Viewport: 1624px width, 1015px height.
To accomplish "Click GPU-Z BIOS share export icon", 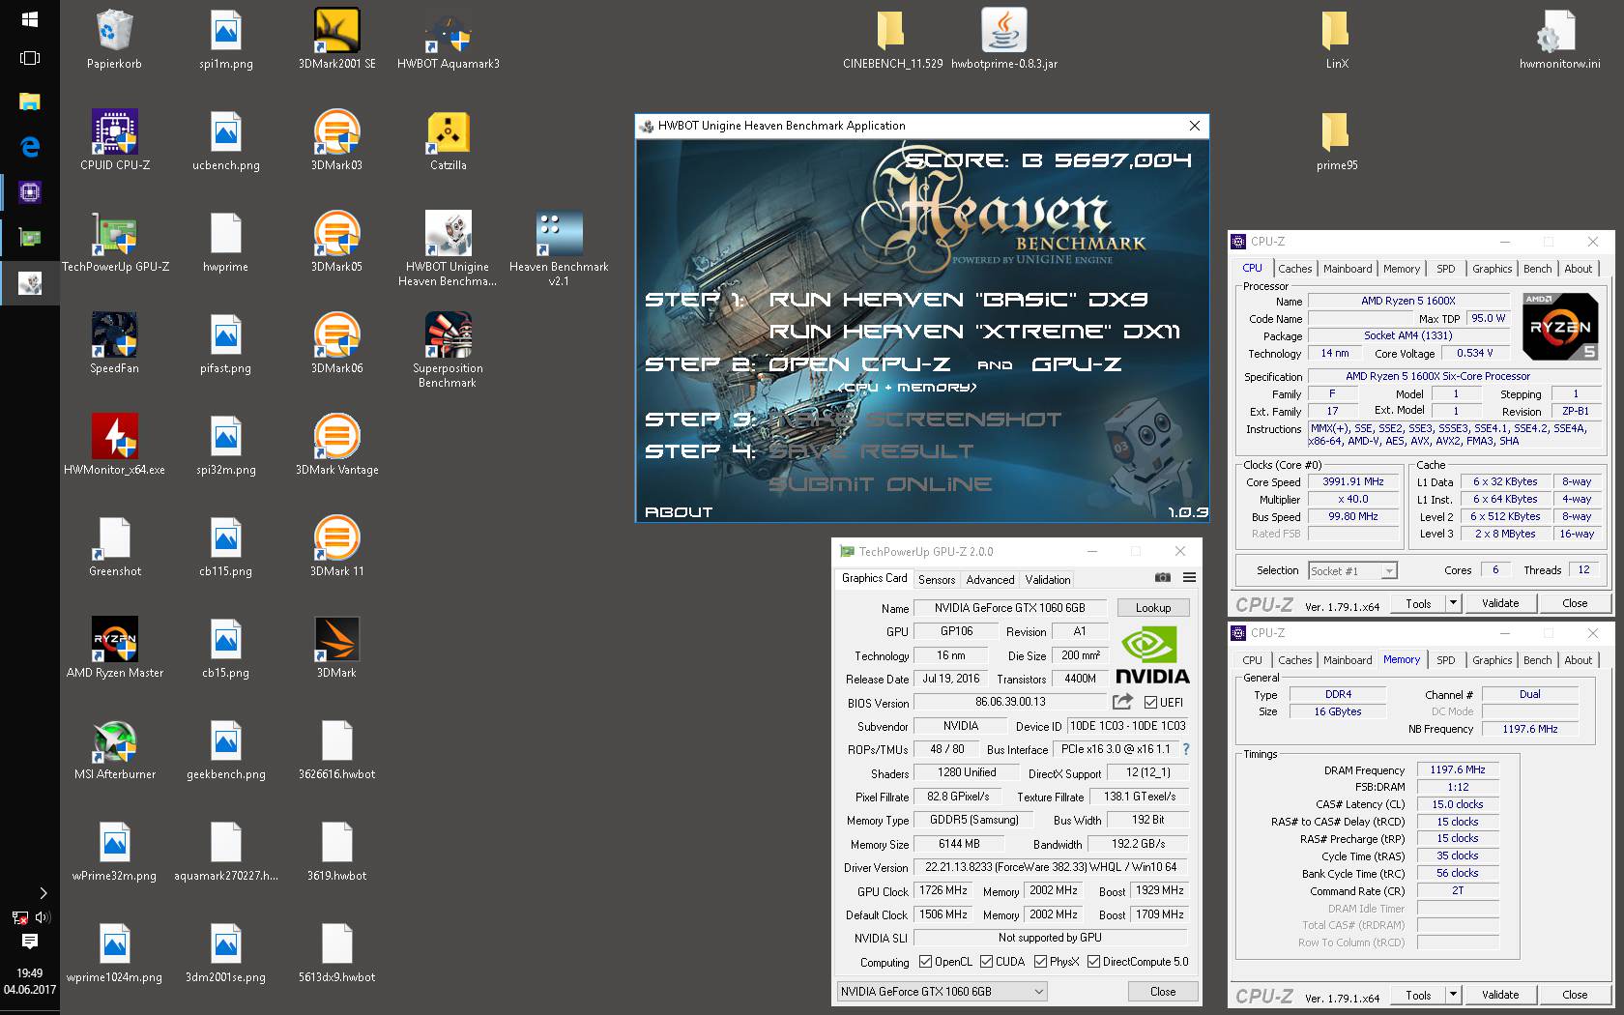I will pos(1122,702).
